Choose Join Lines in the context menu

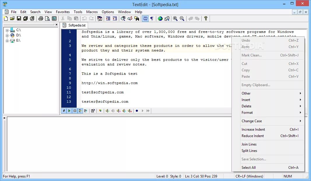click(272, 144)
